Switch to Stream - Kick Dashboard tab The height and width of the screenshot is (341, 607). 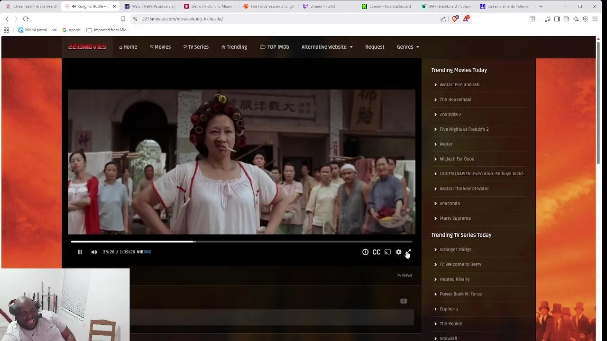click(387, 6)
